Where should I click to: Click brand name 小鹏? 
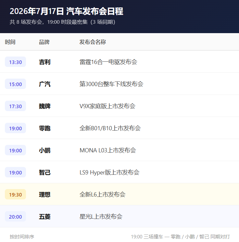tap(45, 150)
